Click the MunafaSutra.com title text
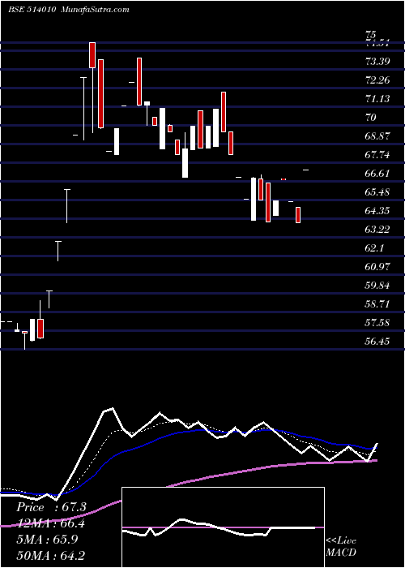This screenshot has width=405, height=568. click(x=96, y=10)
